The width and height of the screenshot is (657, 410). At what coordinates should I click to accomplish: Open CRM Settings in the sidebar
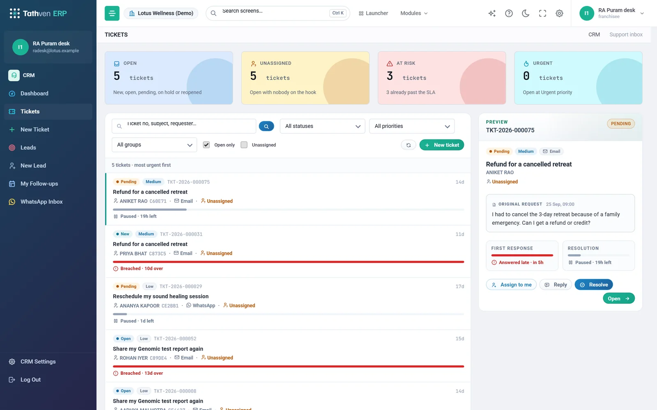point(48,362)
